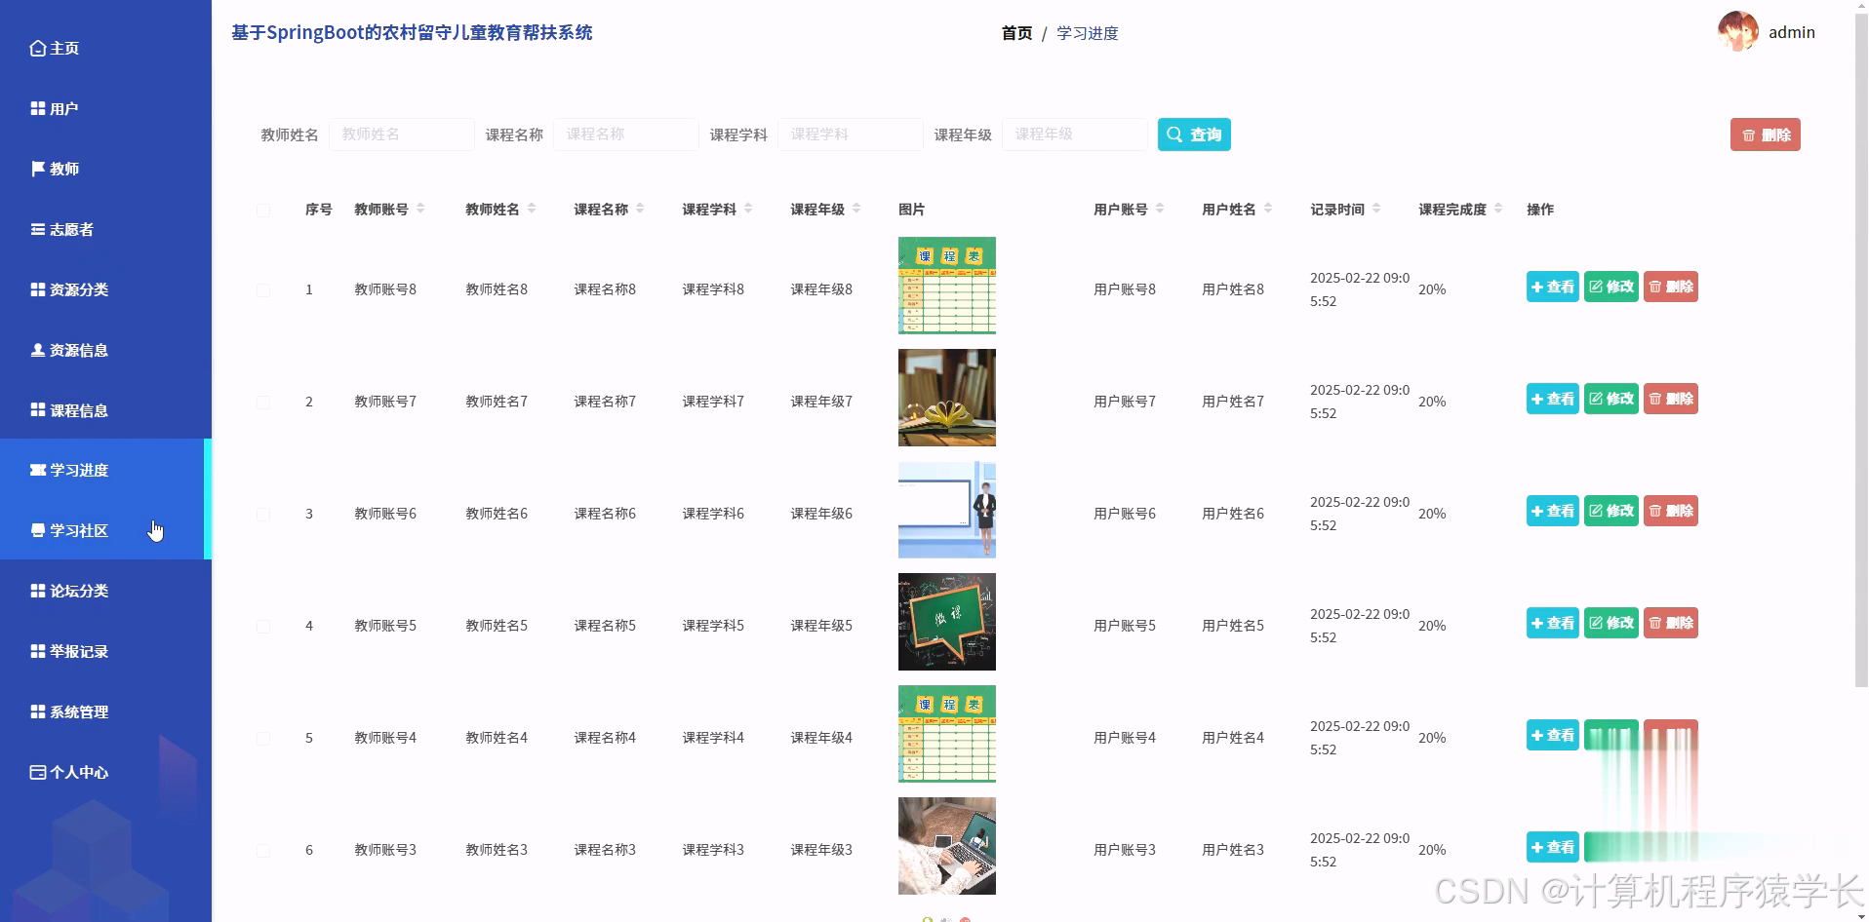Open 资源分类 from the sidebar

pos(39,289)
